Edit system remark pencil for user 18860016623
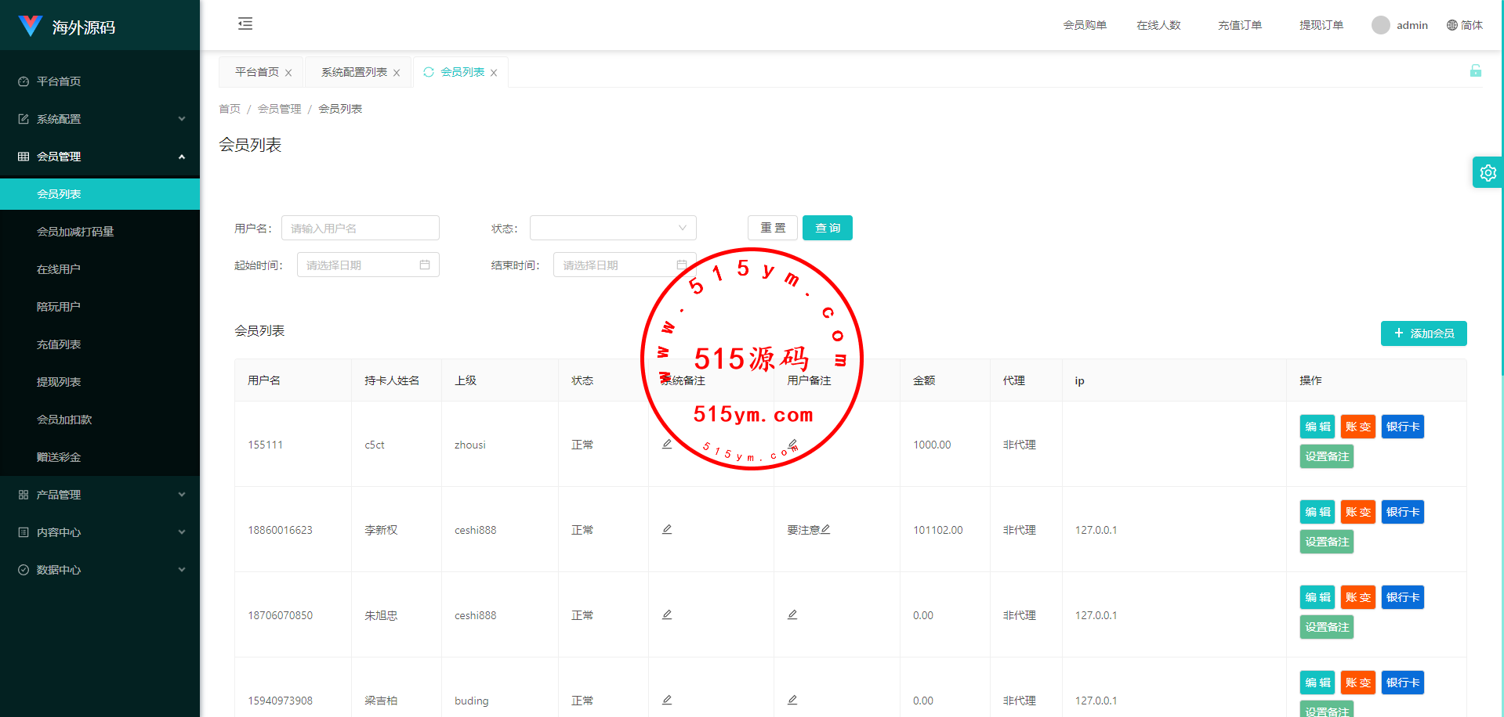The height and width of the screenshot is (717, 1504). (x=667, y=530)
